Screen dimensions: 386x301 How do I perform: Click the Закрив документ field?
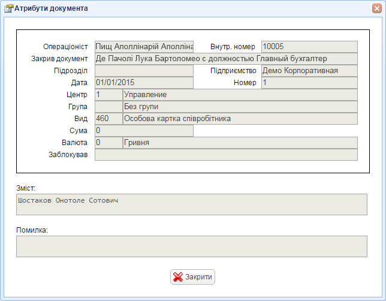coord(226,59)
